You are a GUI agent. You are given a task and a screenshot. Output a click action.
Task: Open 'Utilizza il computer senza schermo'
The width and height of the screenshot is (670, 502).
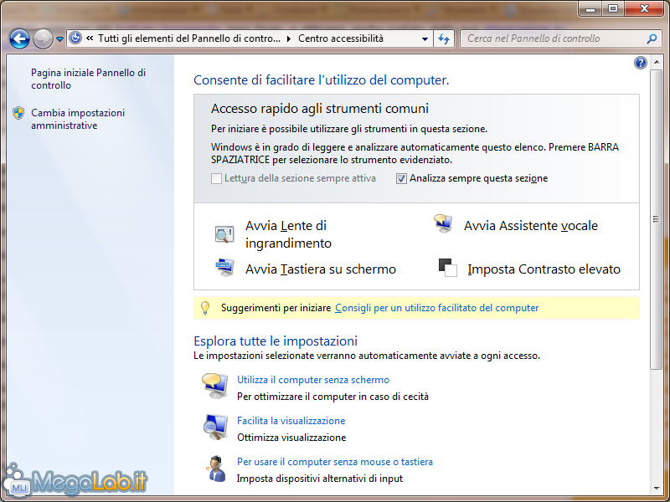pos(313,380)
